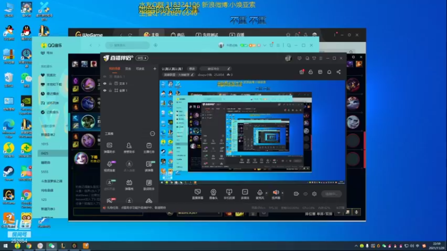Open WeChat from the taskbar
Viewport: 447px width, 251px height.
click(51, 246)
